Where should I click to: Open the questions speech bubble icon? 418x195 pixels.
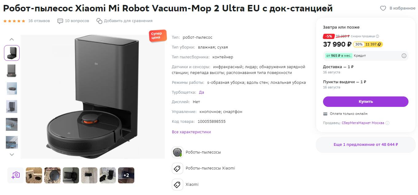[x=60, y=21]
